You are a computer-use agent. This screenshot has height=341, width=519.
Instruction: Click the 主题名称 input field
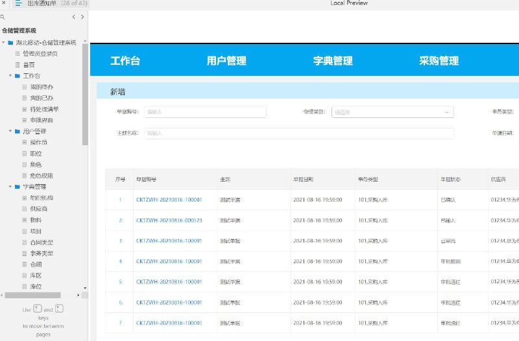pyautogui.click(x=299, y=134)
